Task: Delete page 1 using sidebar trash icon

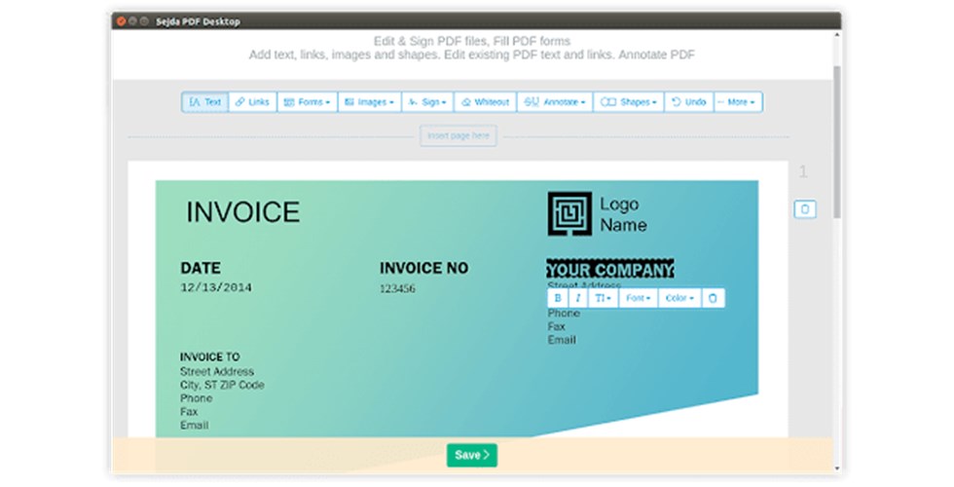Action: point(804,209)
